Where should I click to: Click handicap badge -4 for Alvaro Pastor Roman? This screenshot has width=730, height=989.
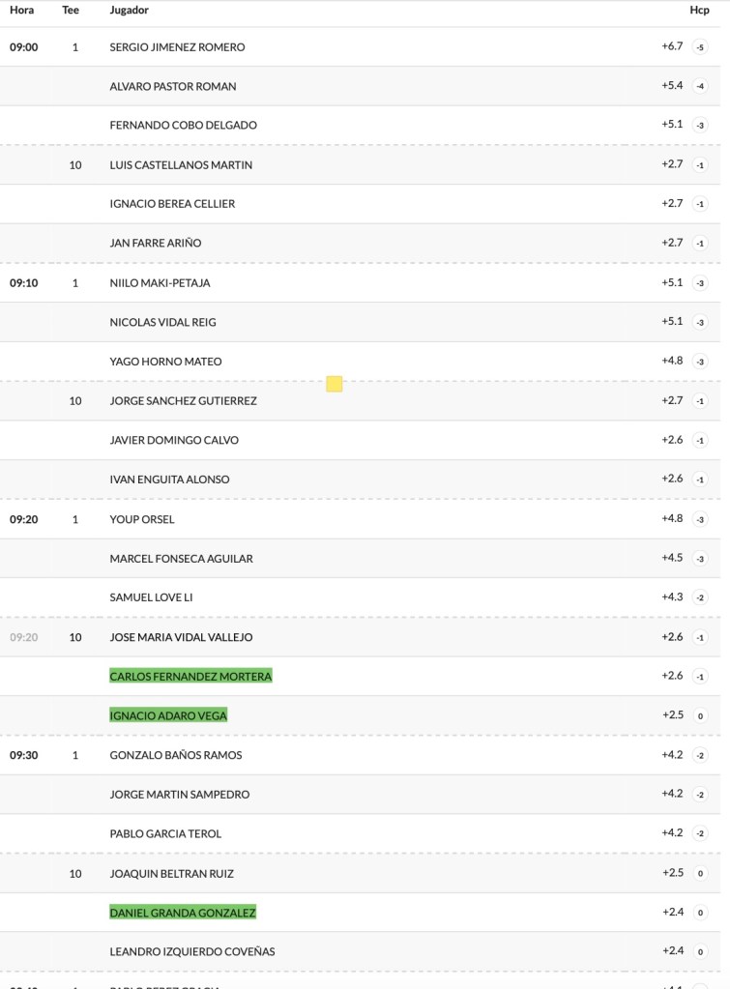[x=700, y=87]
